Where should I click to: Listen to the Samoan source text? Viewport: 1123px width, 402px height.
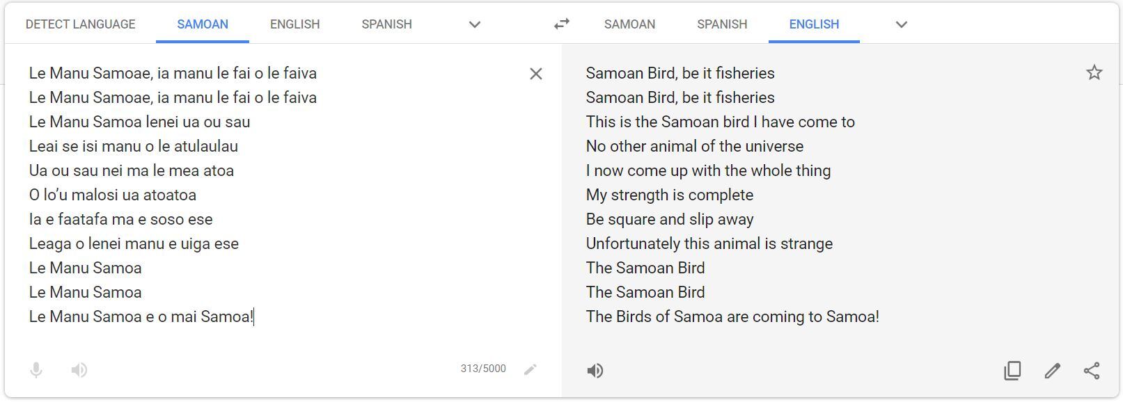[79, 370]
